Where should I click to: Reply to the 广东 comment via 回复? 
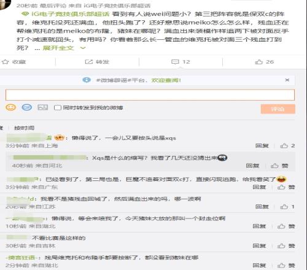coord(259,187)
